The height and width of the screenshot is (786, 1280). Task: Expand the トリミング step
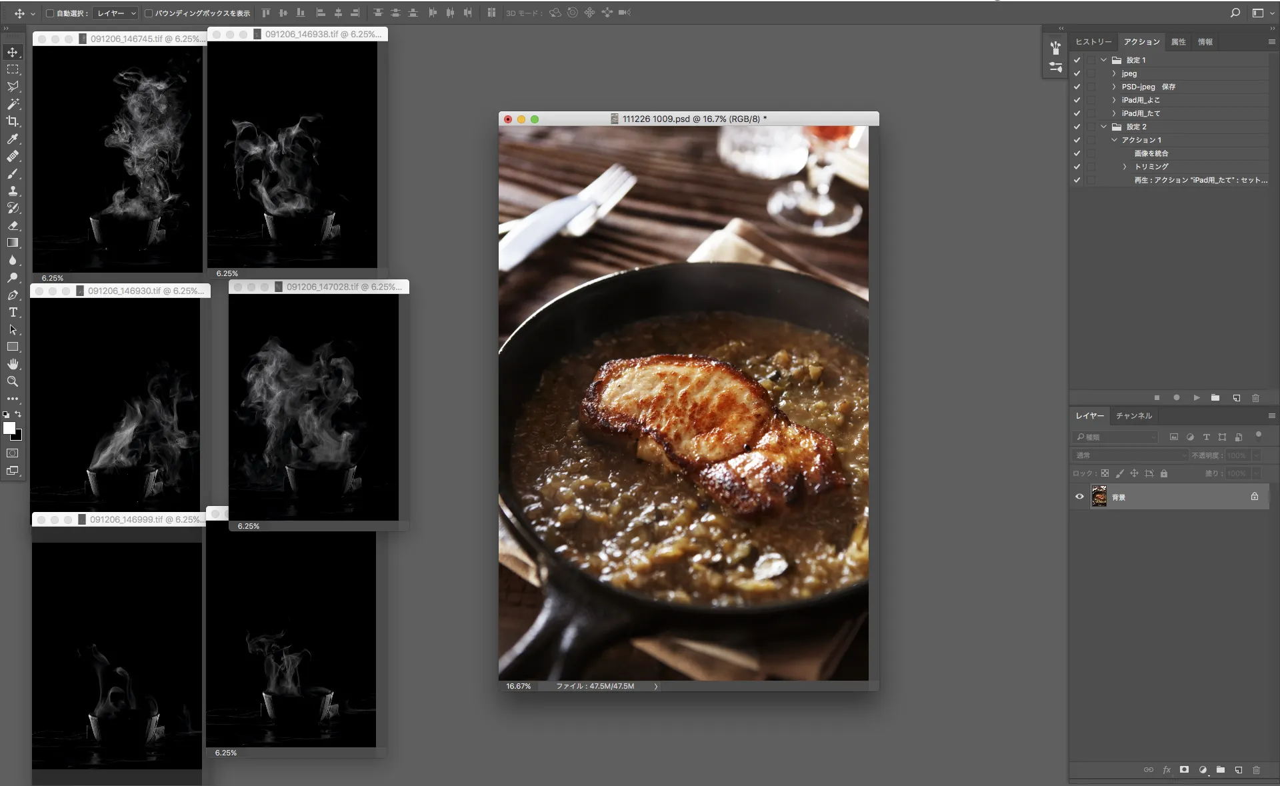click(x=1125, y=167)
